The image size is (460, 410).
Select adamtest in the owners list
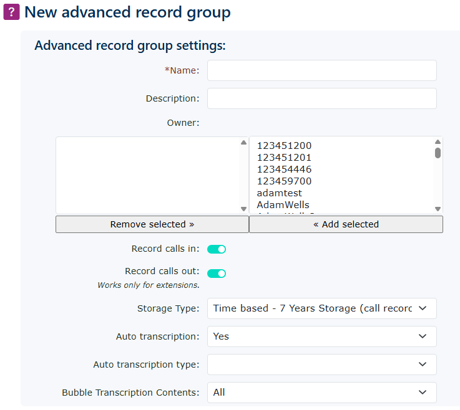[x=279, y=193]
